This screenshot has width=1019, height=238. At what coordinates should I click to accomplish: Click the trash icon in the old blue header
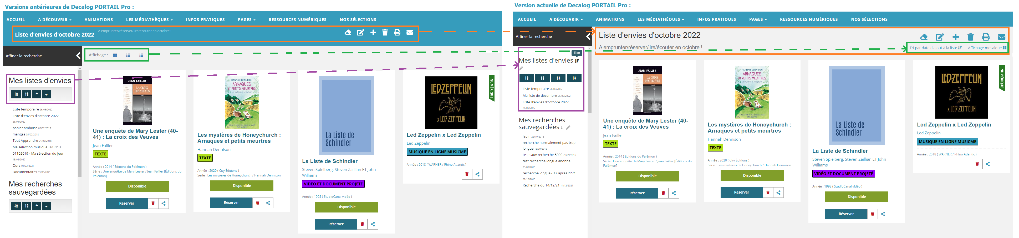click(x=385, y=32)
